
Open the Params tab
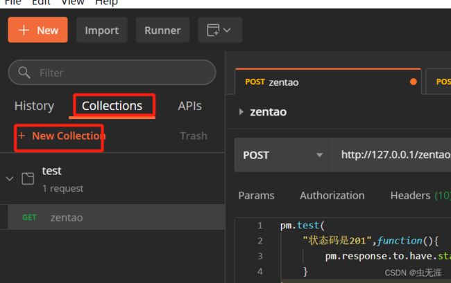pos(256,196)
